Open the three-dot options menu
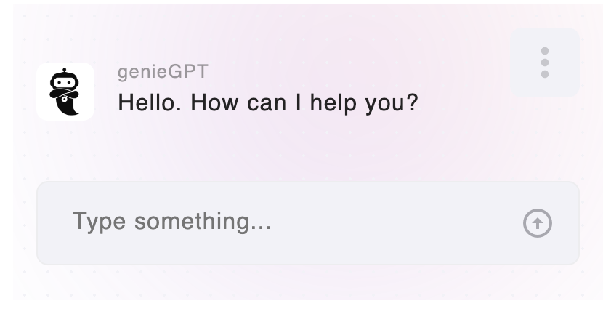603x314 pixels. click(x=545, y=63)
